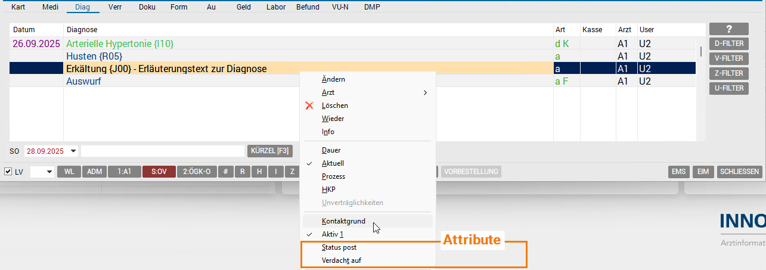The height and width of the screenshot is (270, 766).
Task: Choose Kontaktgrund from context menu
Action: (343, 221)
